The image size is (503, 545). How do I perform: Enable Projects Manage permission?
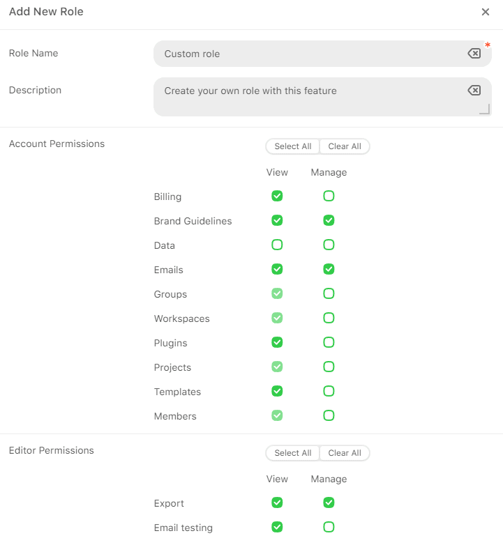pyautogui.click(x=329, y=367)
